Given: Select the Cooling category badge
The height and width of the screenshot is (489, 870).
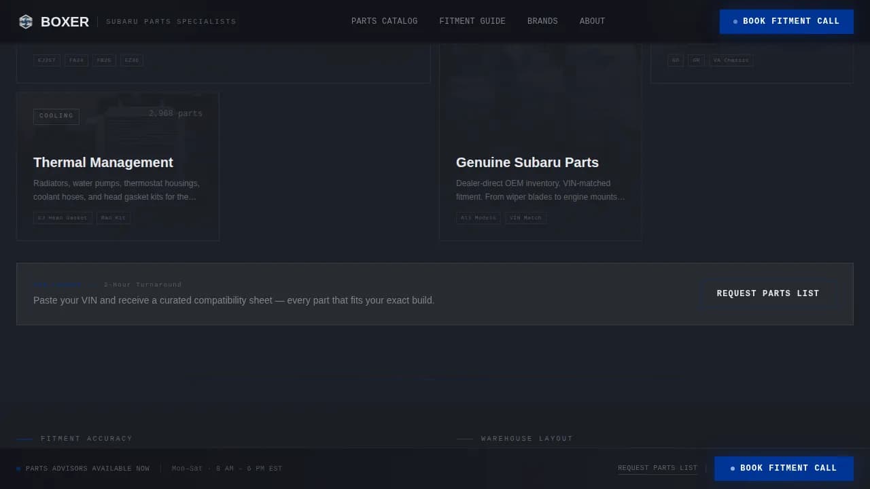Looking at the screenshot, I should pyautogui.click(x=56, y=116).
